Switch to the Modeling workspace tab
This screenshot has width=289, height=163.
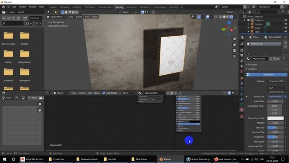click(64, 7)
